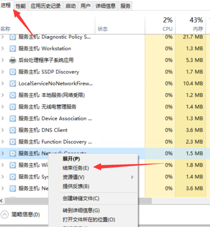Select the 服务主机: Workstation row name
Screen dimensions: 210x227
[45, 48]
